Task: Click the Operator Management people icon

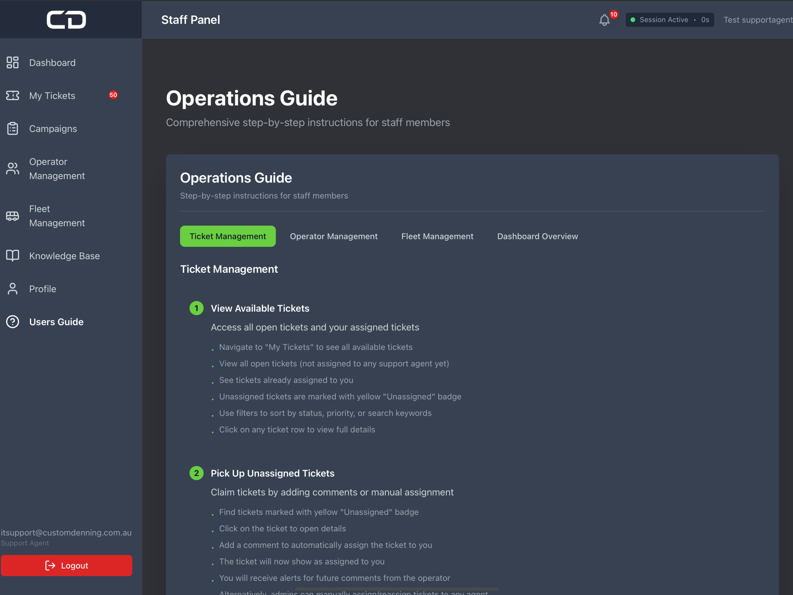Action: point(13,169)
